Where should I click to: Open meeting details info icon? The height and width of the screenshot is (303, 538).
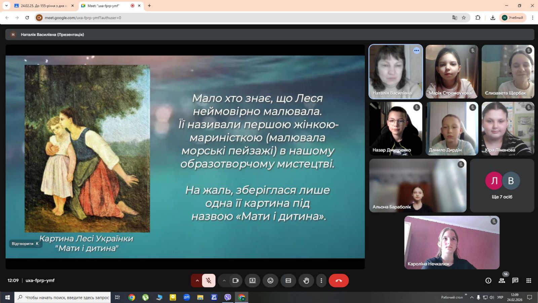click(488, 280)
